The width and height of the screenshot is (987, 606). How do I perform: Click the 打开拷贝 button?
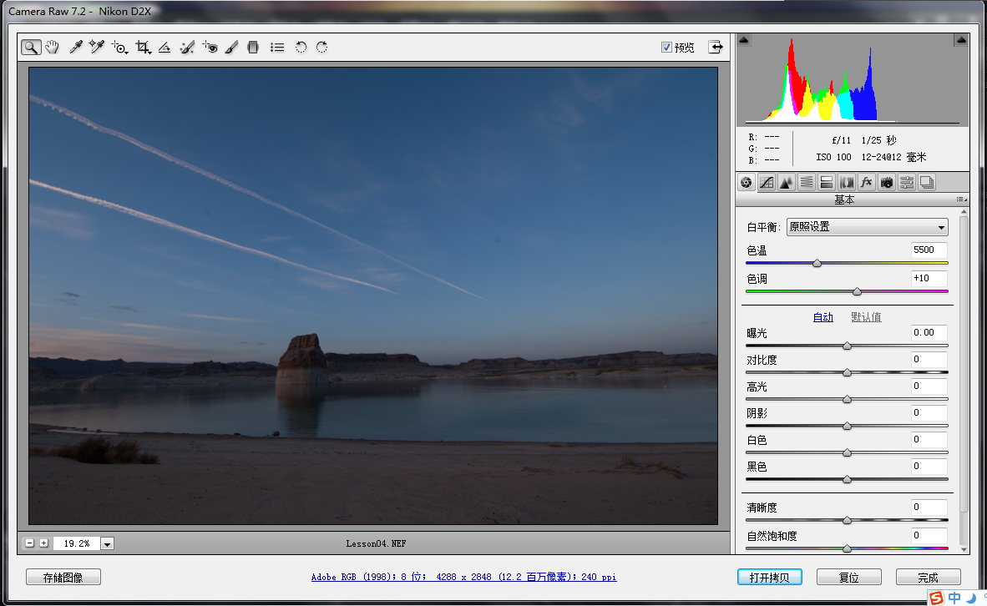pyautogui.click(x=769, y=577)
